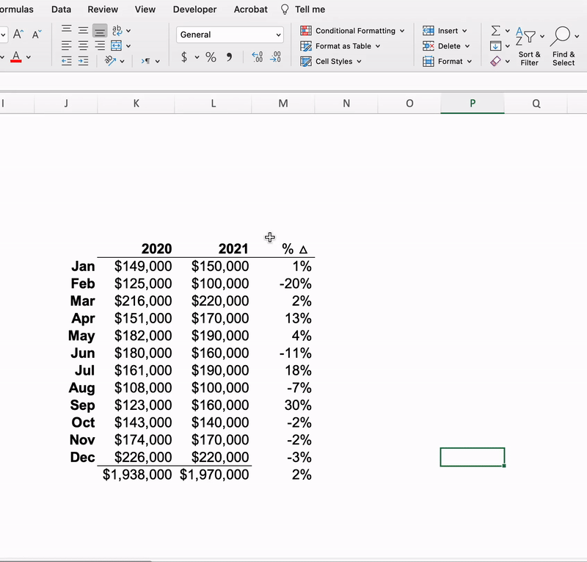This screenshot has width=587, height=562.
Task: Apply Percent style formatting
Action: point(211,57)
